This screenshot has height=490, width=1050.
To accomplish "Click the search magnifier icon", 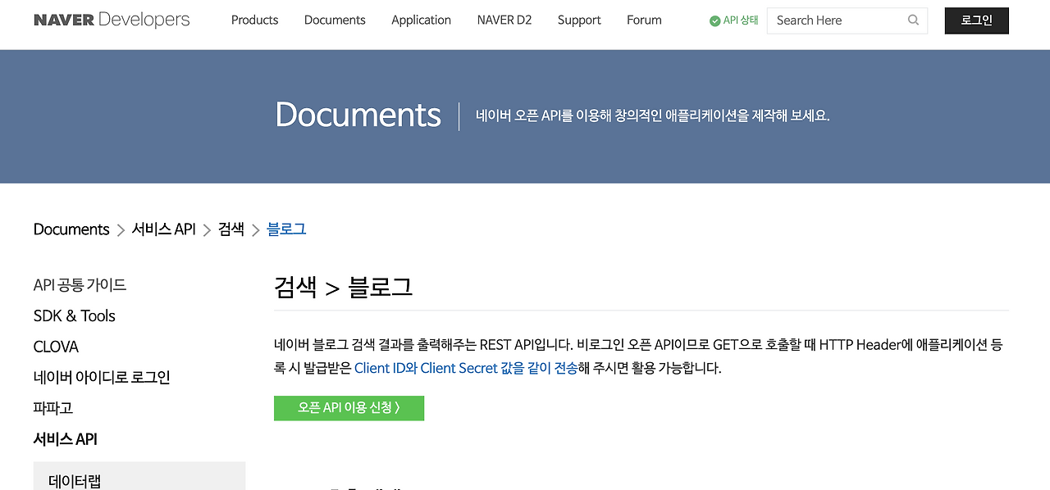I will [913, 20].
